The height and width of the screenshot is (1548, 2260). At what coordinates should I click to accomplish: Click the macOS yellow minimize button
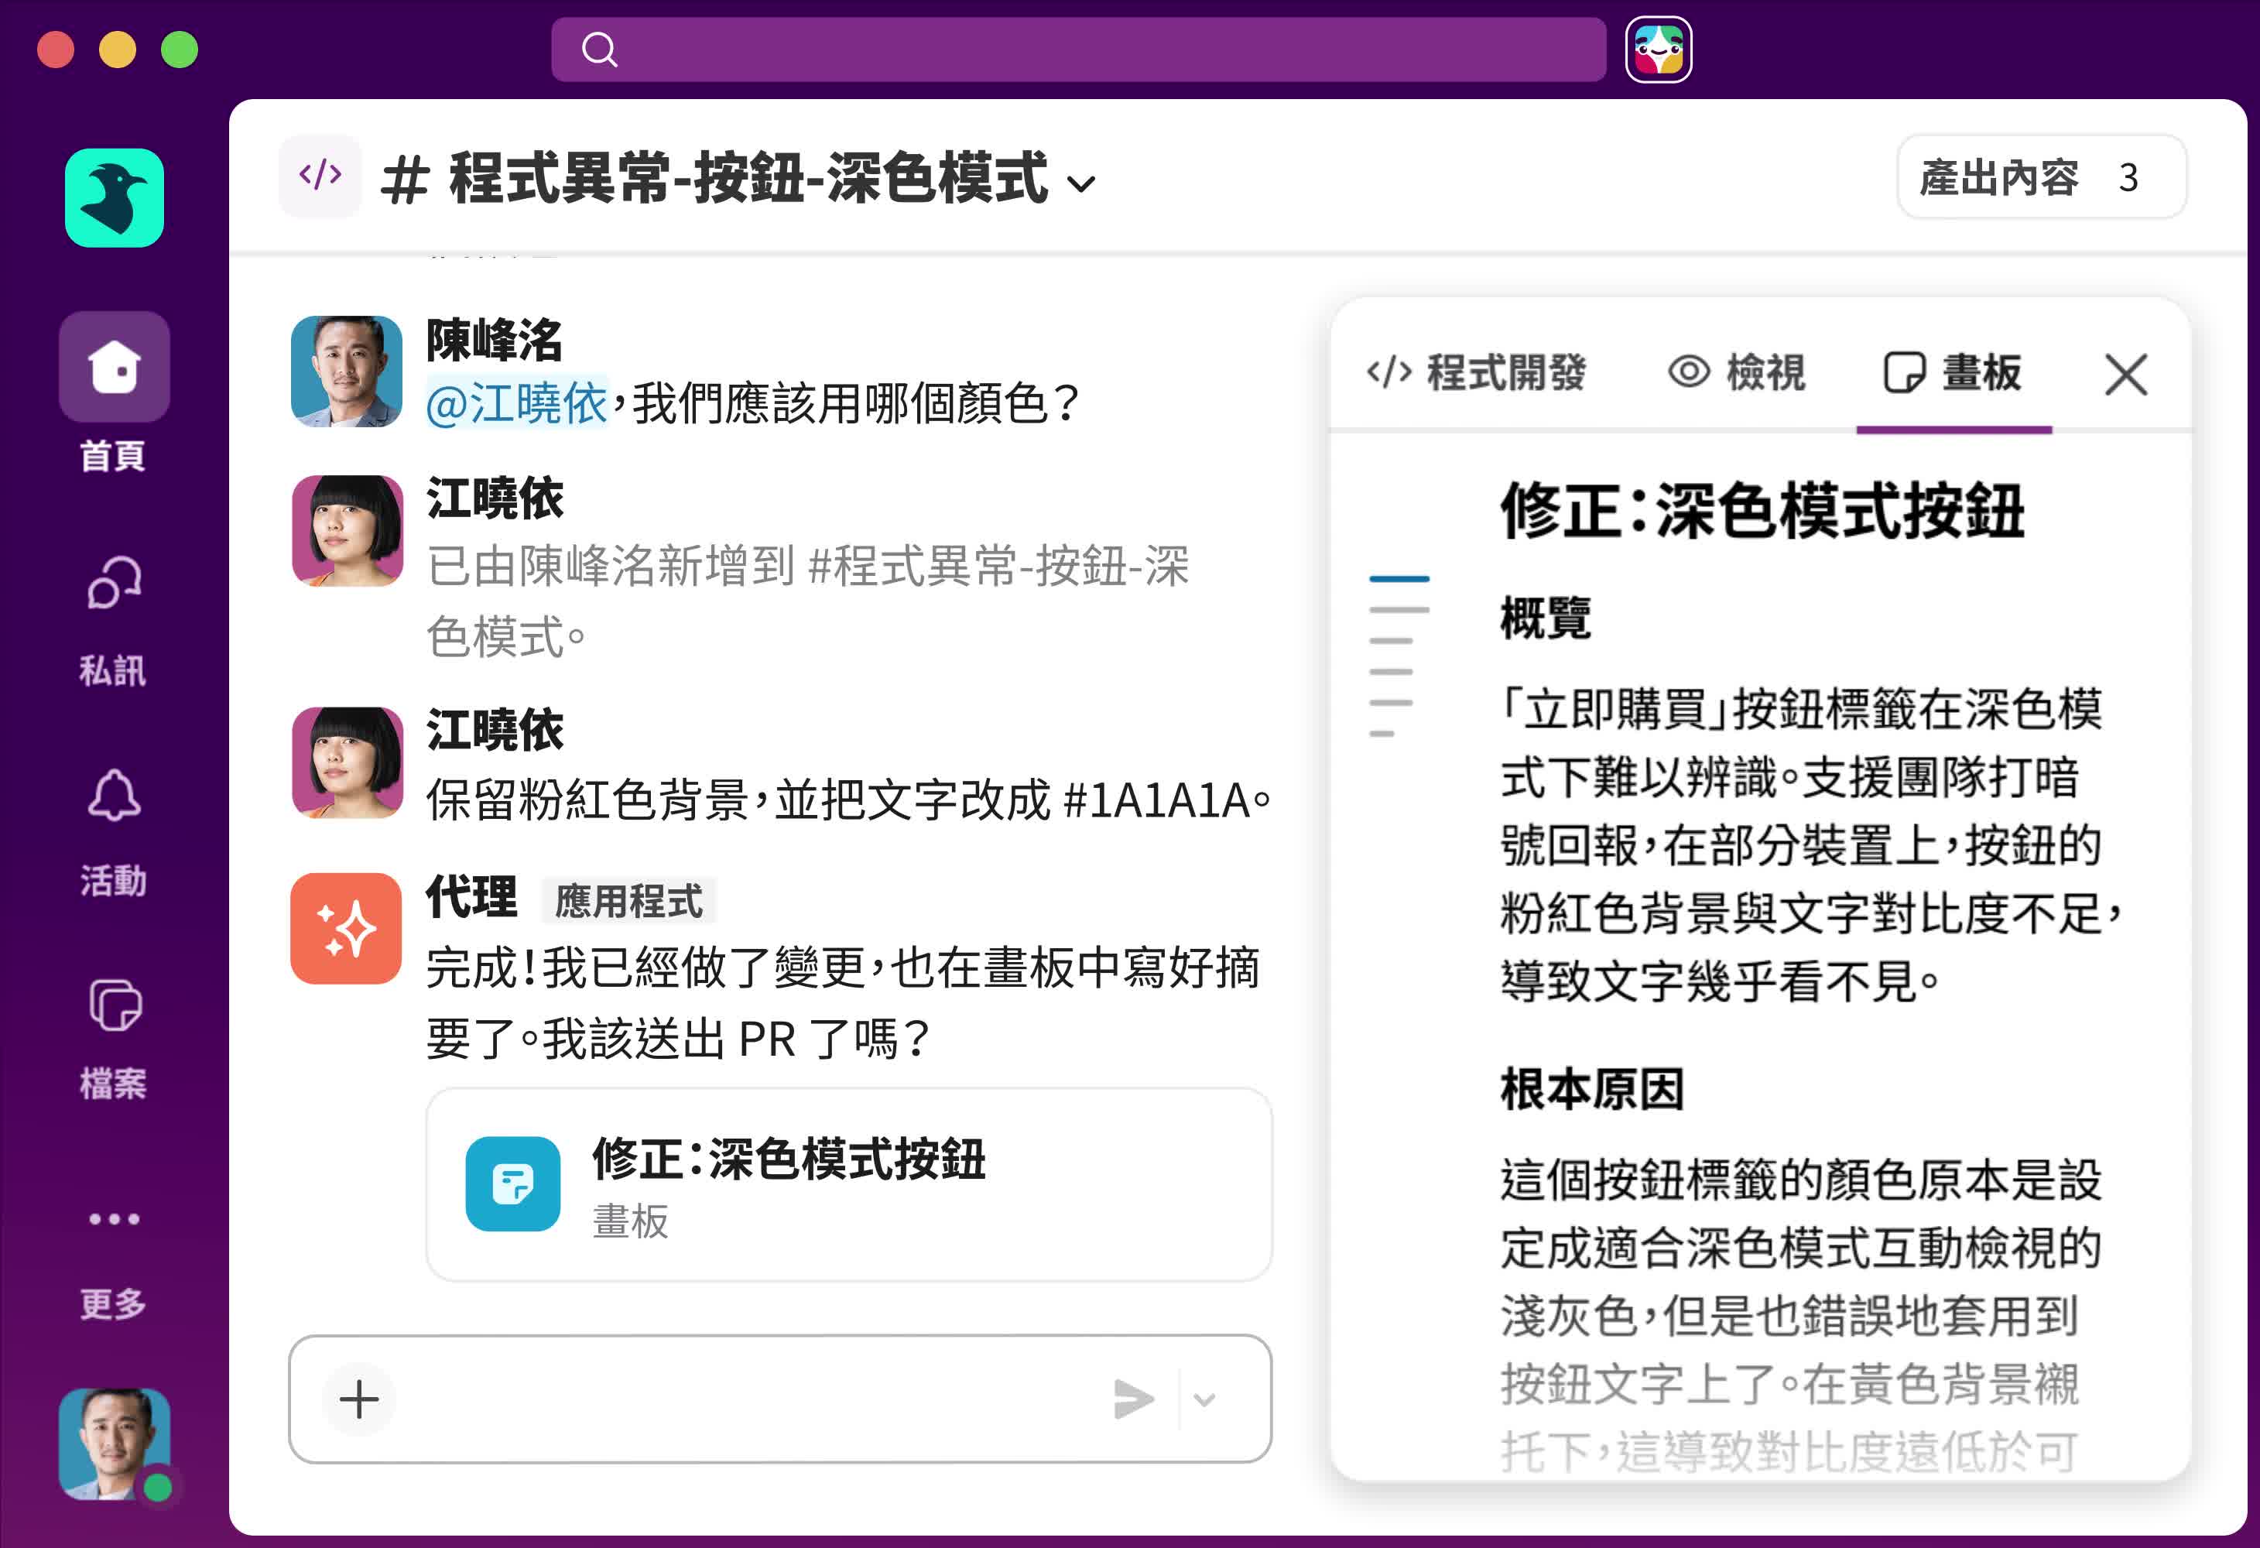(118, 49)
